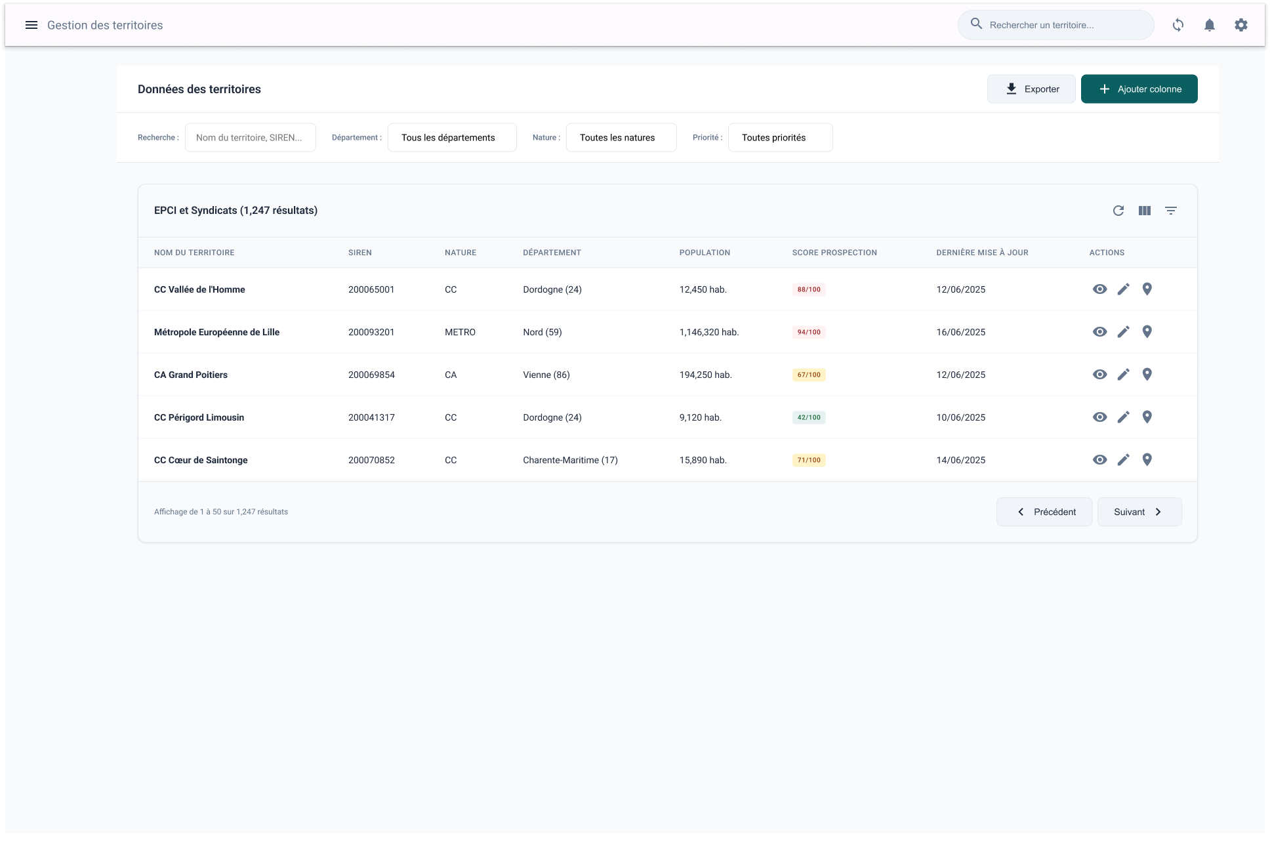The width and height of the screenshot is (1270, 853).
Task: Edit Métropole Européenne de Lille row
Action: (x=1124, y=332)
